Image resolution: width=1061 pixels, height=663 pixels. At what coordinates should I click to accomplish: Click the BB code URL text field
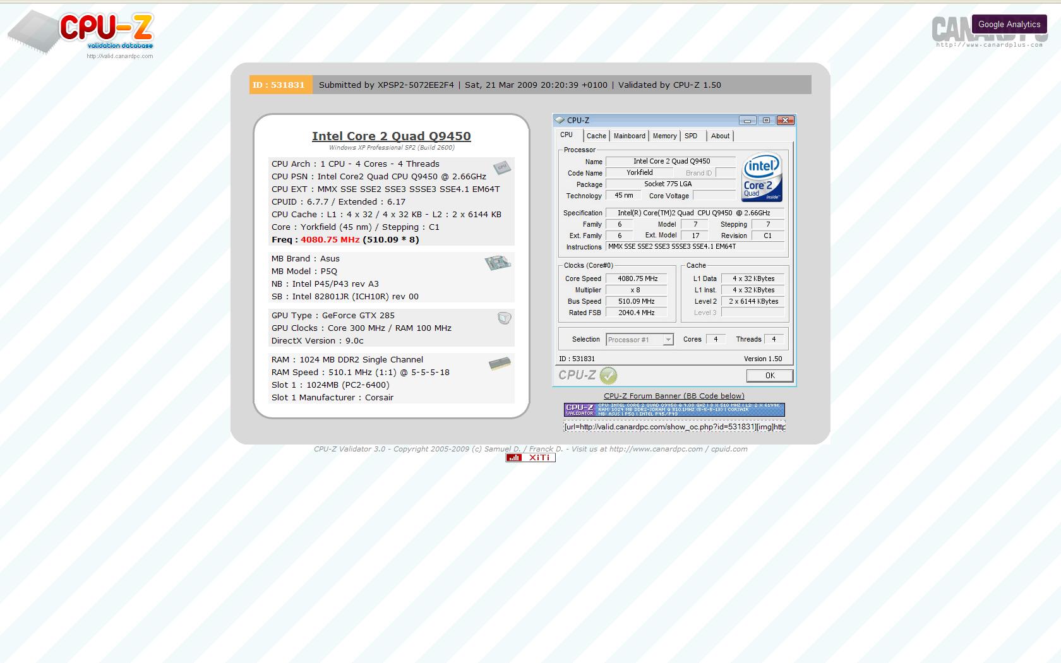pos(674,427)
